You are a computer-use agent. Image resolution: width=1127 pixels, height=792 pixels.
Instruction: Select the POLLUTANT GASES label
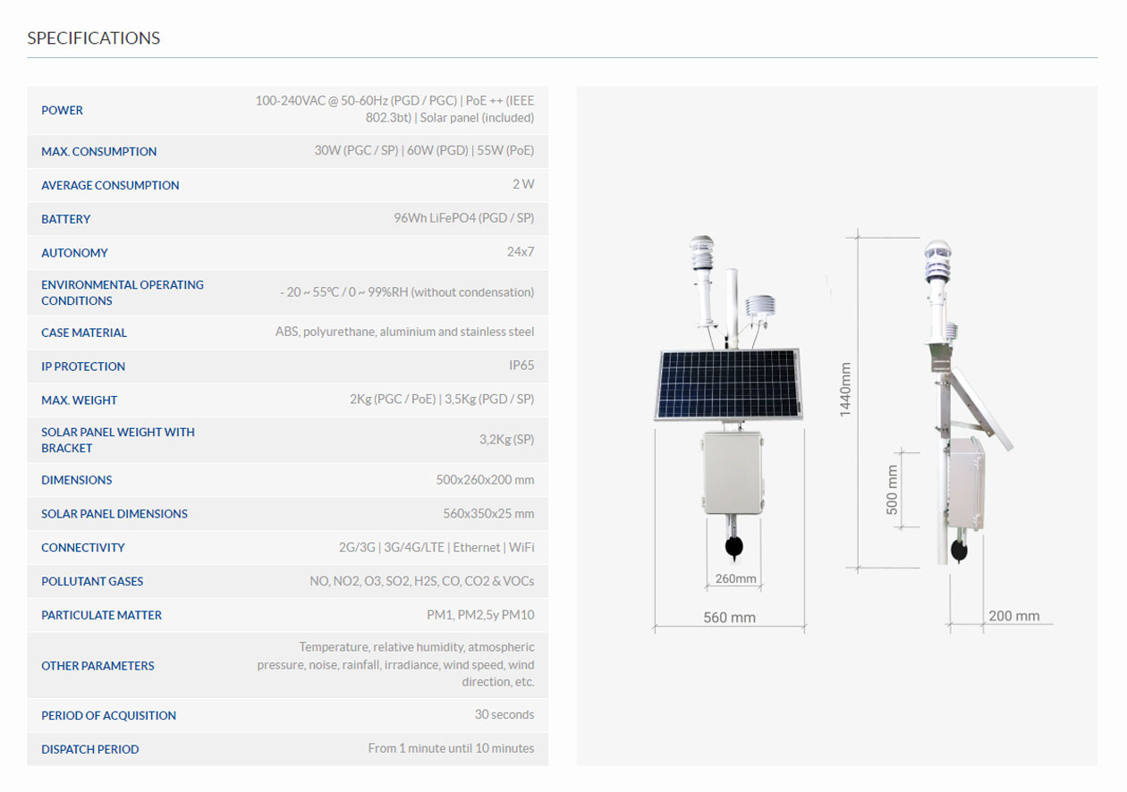(x=92, y=582)
